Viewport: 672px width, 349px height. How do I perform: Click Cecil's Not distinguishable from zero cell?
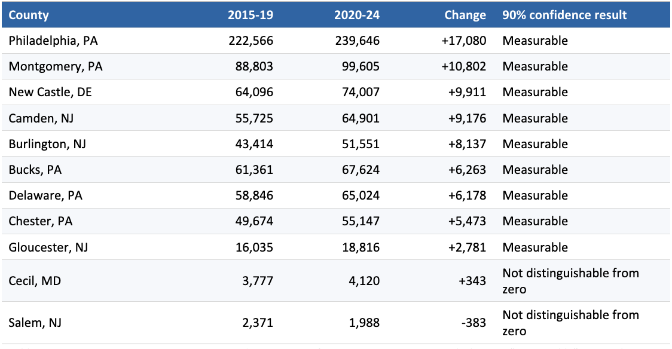point(570,281)
